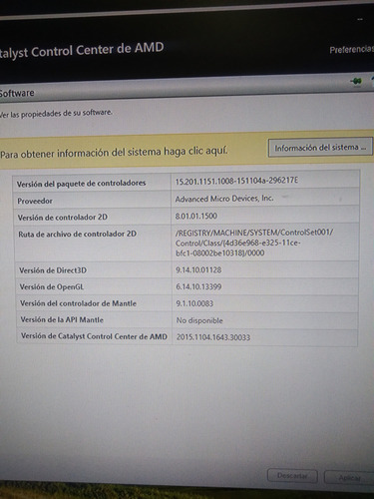Select 'Versión de controlador 2D' label

coord(63,218)
